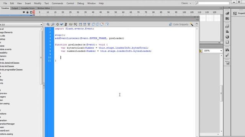Open Find in Actions toolbar
Image resolution: width=245 pixels, height=137 pixels.
53,24
